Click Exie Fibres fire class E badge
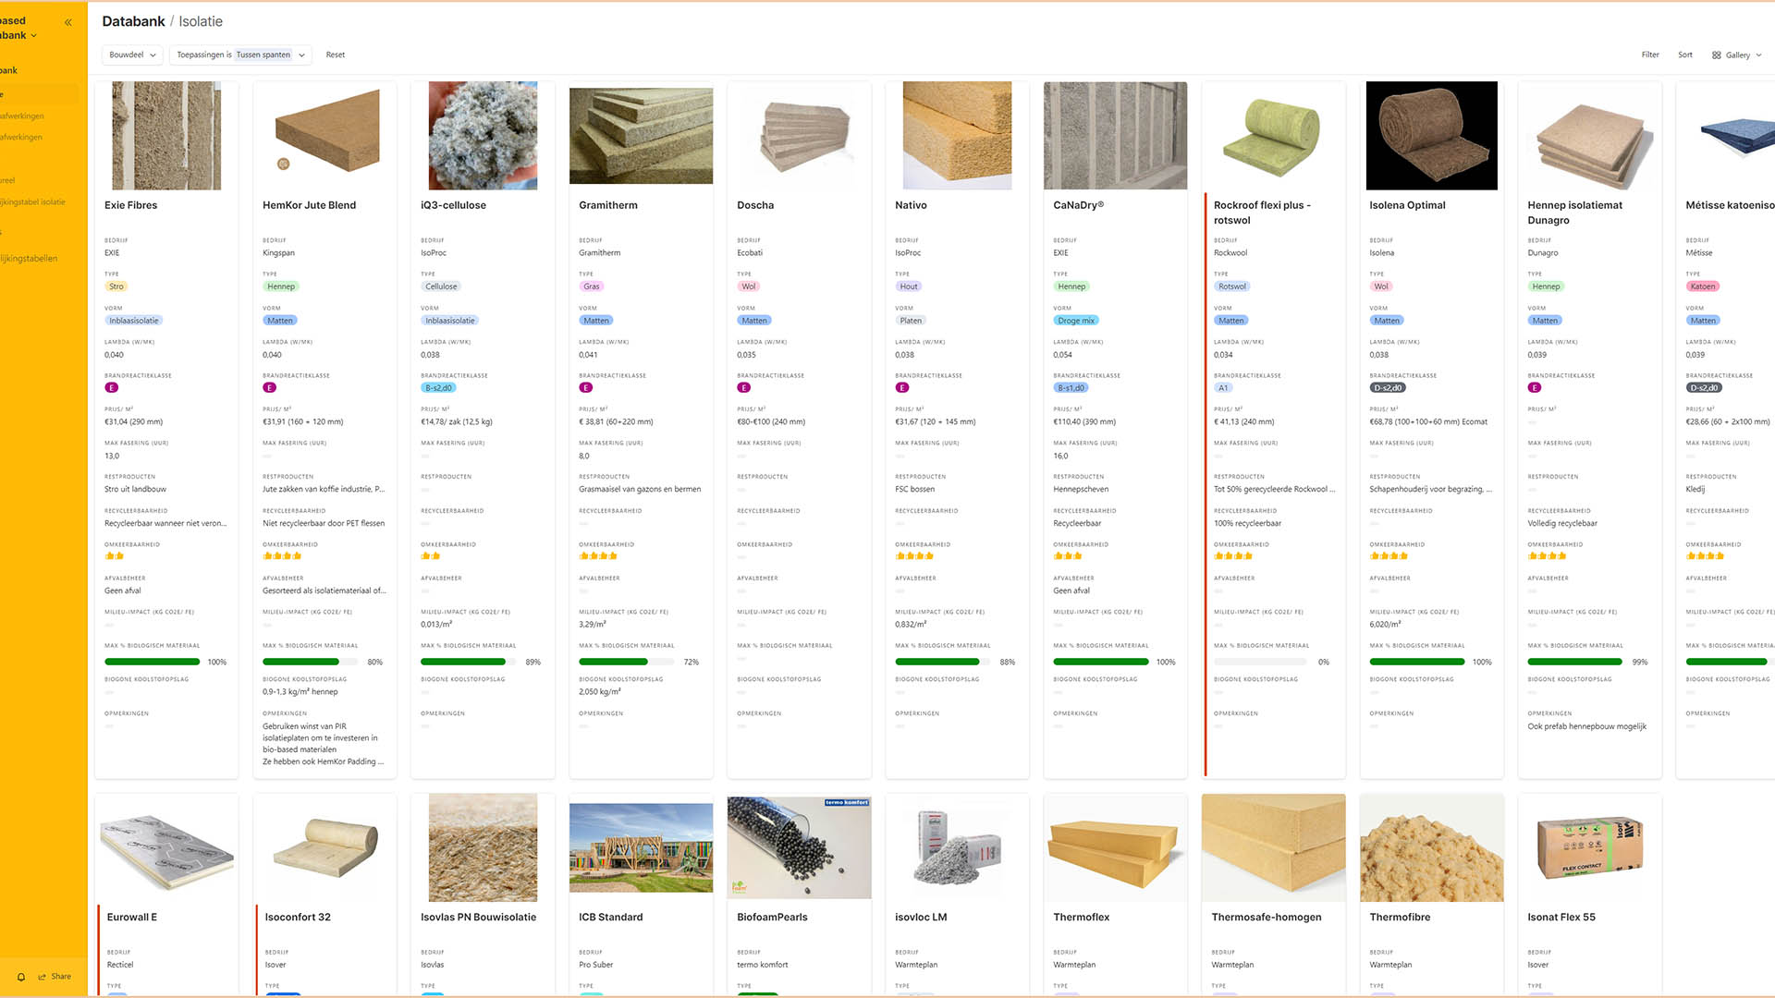Screen dimensions: 1775x998 pyautogui.click(x=112, y=388)
